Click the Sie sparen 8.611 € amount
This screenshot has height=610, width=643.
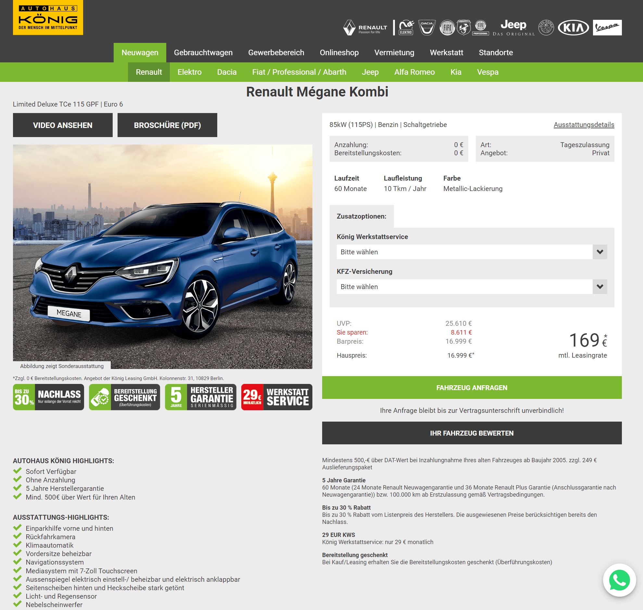(461, 333)
